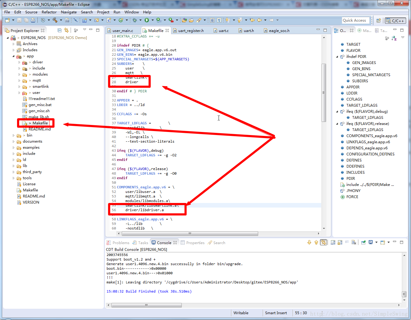This screenshot has width=411, height=320.
Task: Open the File menu
Action: tap(7, 12)
